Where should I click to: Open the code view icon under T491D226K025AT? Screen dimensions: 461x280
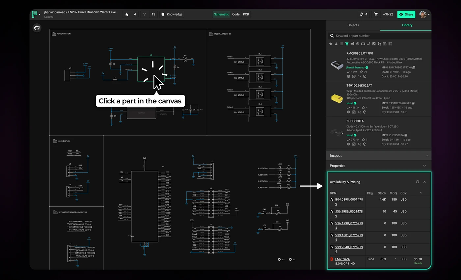(359, 112)
